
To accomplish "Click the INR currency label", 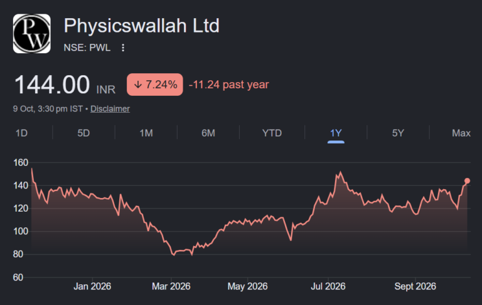I will tap(105, 90).
